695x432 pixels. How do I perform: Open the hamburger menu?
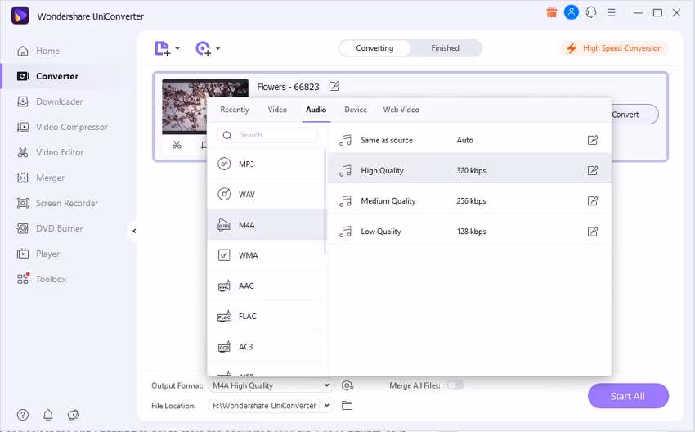[612, 12]
